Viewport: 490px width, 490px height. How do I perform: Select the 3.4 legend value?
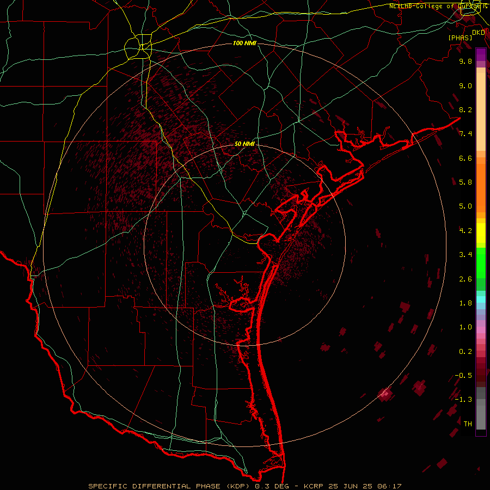[465, 255]
